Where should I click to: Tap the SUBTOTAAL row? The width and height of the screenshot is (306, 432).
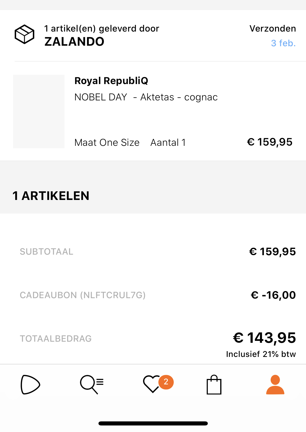point(153,252)
